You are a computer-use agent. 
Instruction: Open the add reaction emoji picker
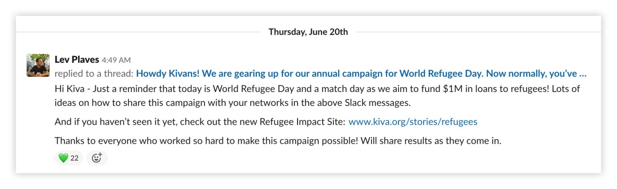click(97, 158)
